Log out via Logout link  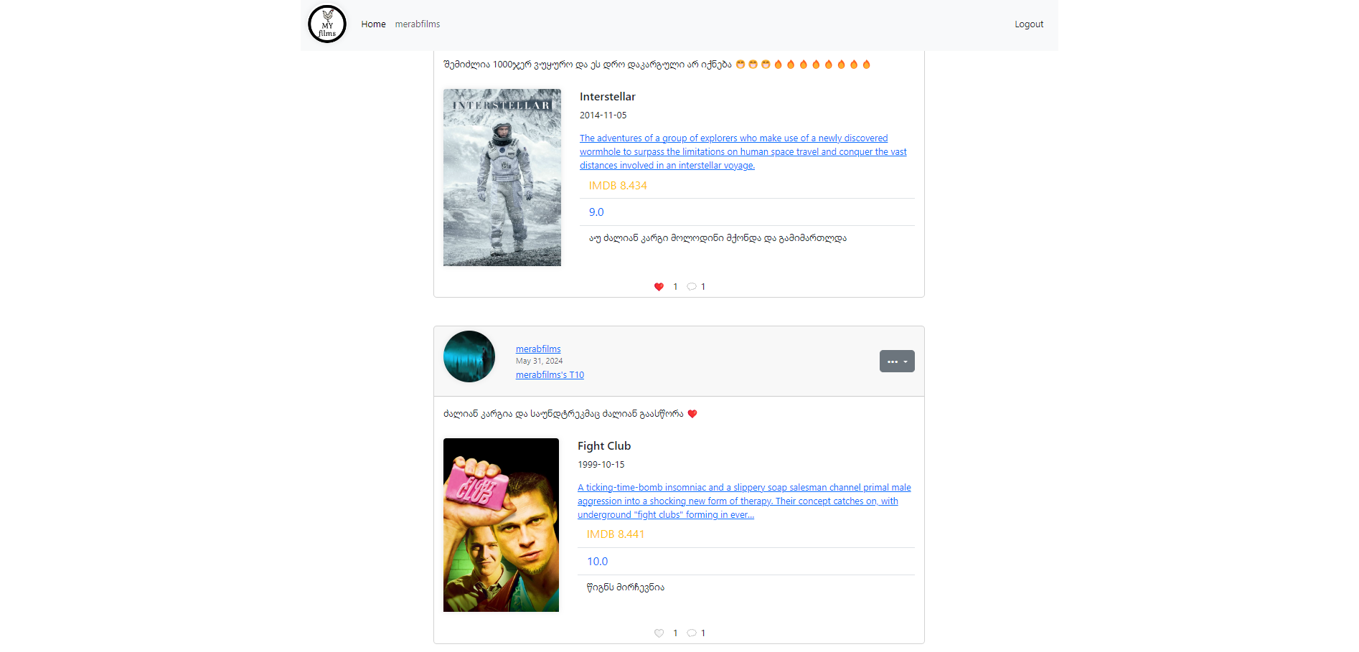tap(1029, 24)
